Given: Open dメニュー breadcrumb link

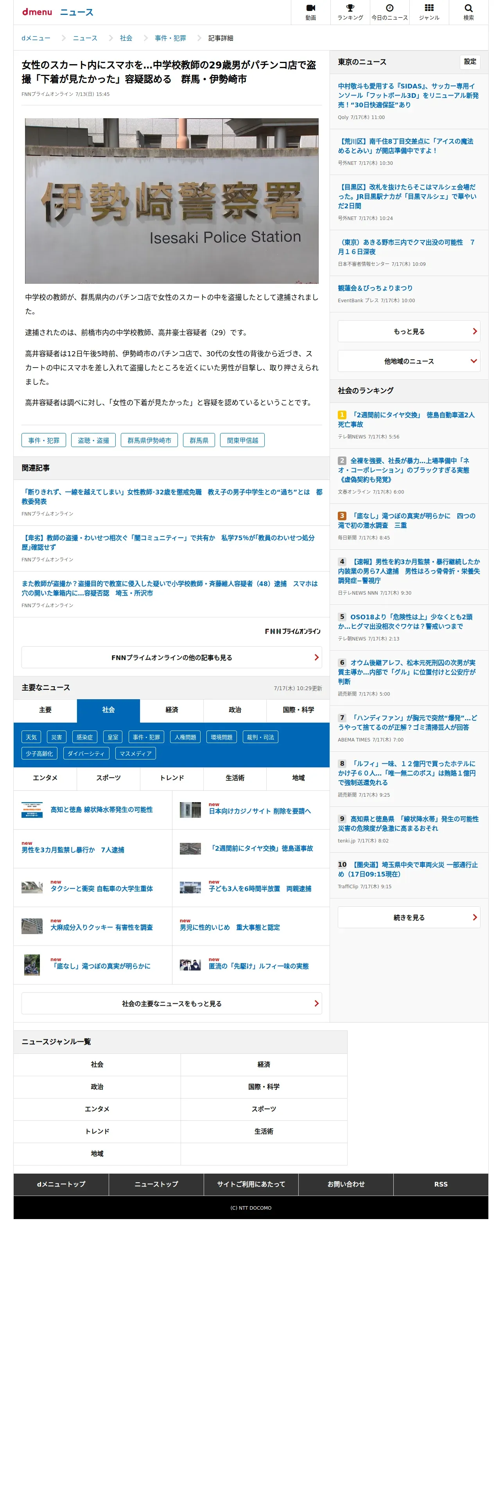Looking at the screenshot, I should [36, 38].
